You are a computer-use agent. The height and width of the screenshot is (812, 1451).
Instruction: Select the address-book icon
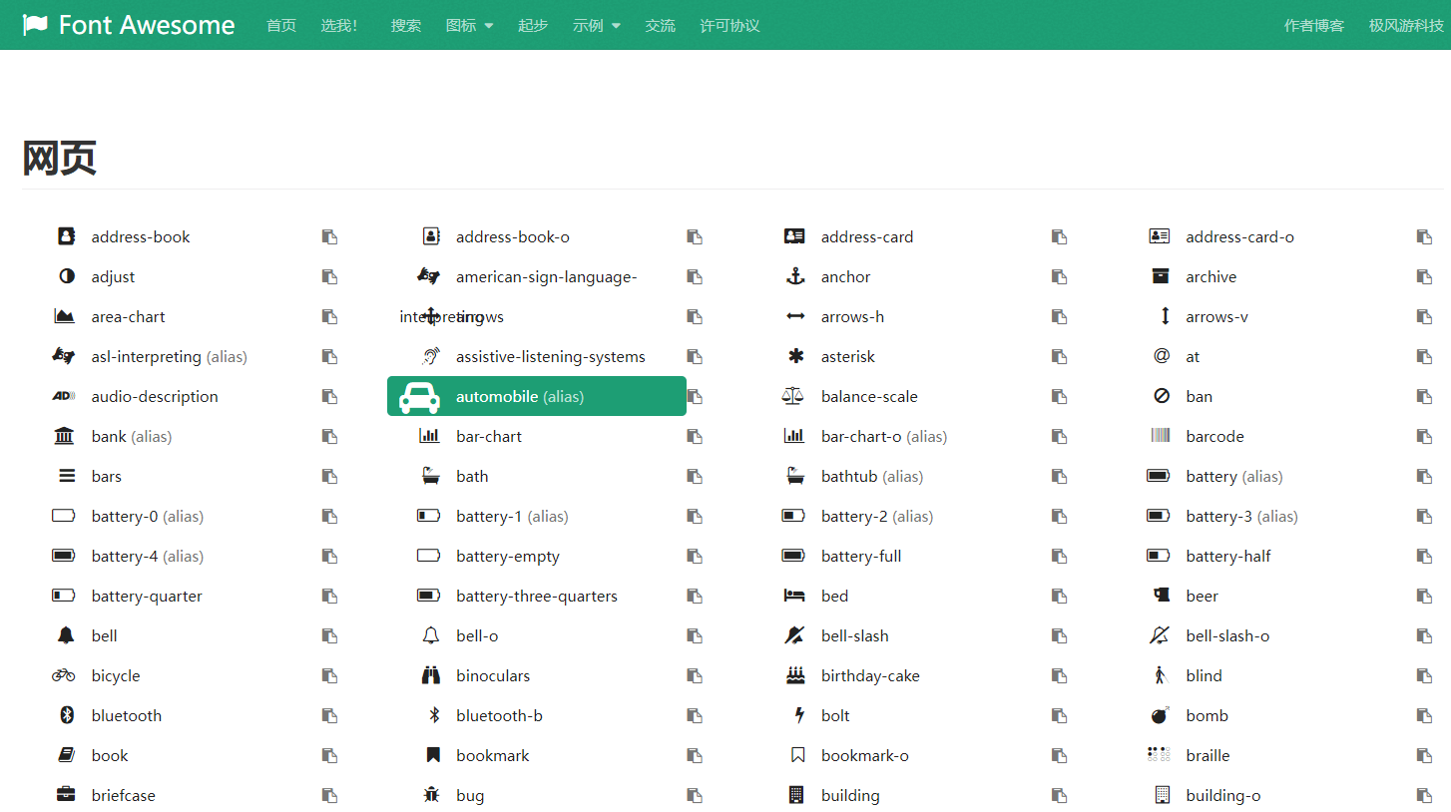click(66, 236)
